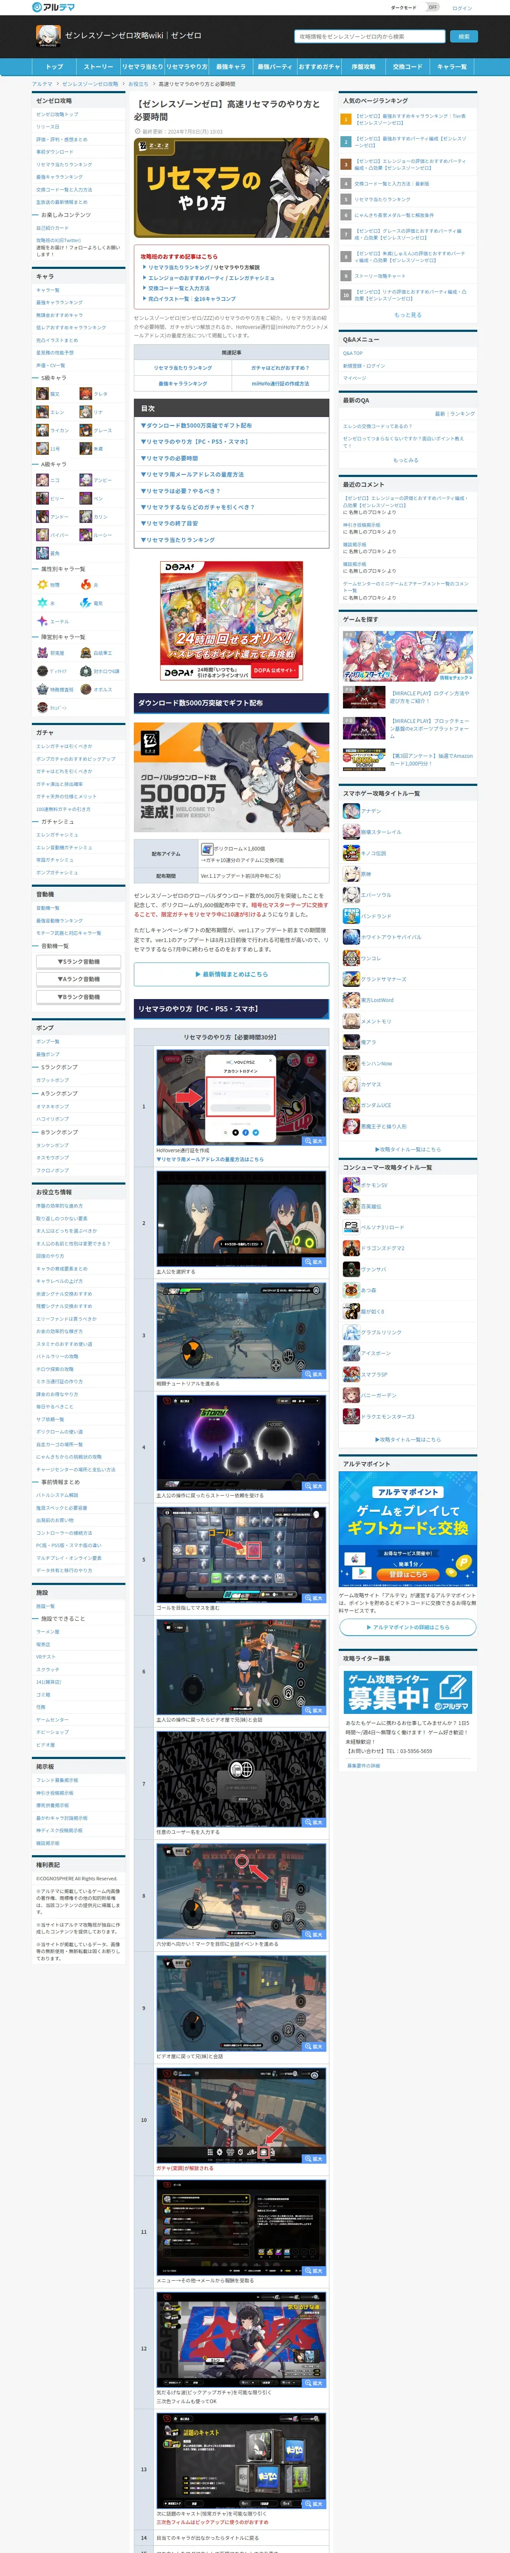Open the あつ森 tanuki game icon
Viewport: 510px width, 2553px height.
pyautogui.click(x=351, y=1291)
